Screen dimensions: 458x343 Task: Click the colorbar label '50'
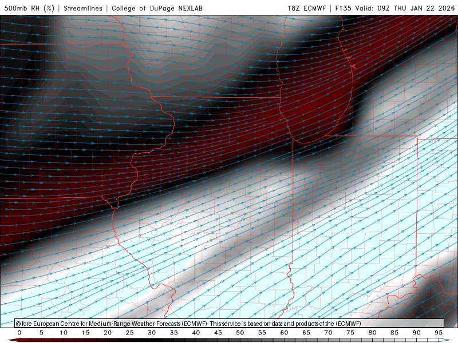[240, 333]
